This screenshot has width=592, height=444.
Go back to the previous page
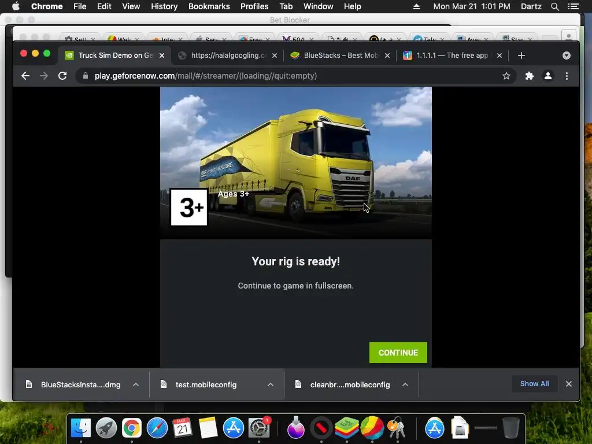point(25,76)
